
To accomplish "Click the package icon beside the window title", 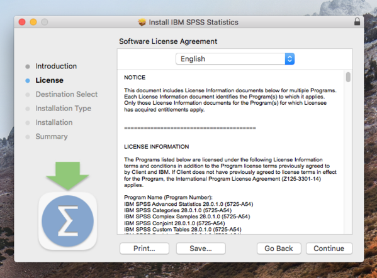I will (142, 22).
